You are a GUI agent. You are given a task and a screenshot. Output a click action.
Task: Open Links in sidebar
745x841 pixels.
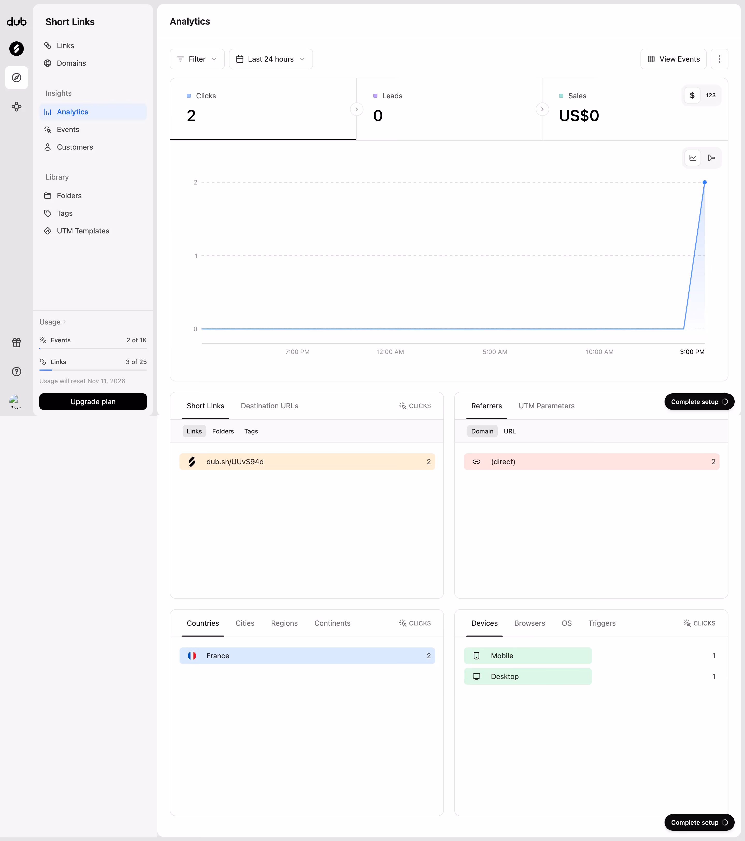coord(93,46)
